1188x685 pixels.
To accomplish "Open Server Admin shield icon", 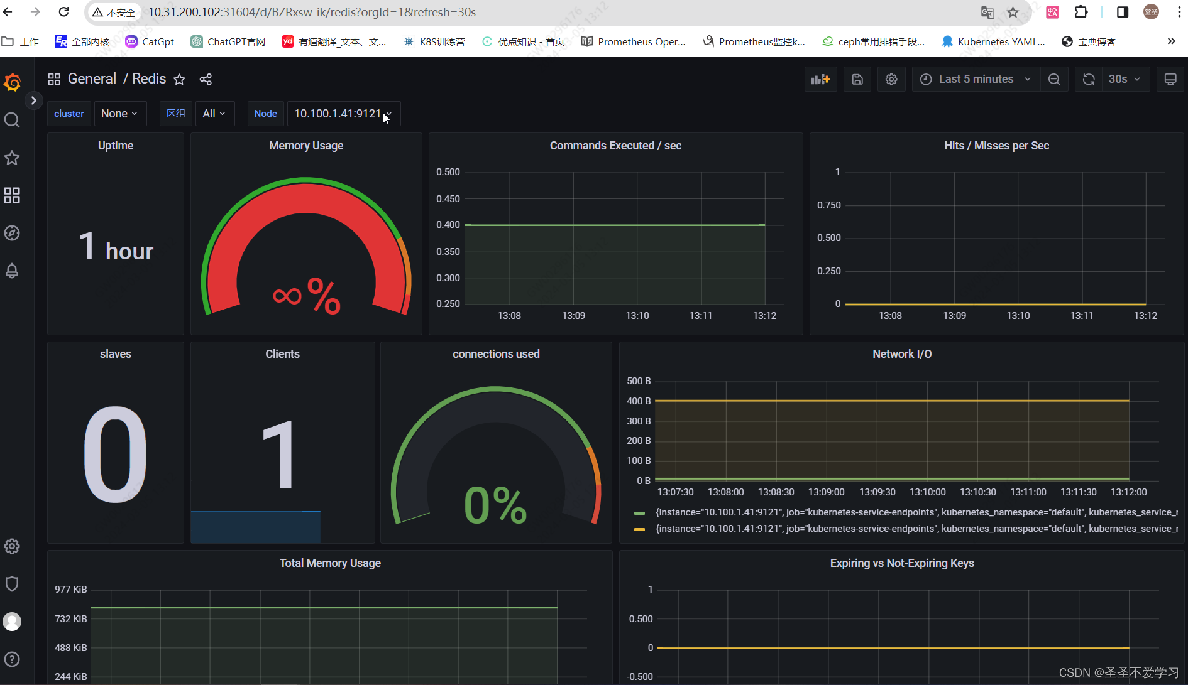I will tap(12, 584).
